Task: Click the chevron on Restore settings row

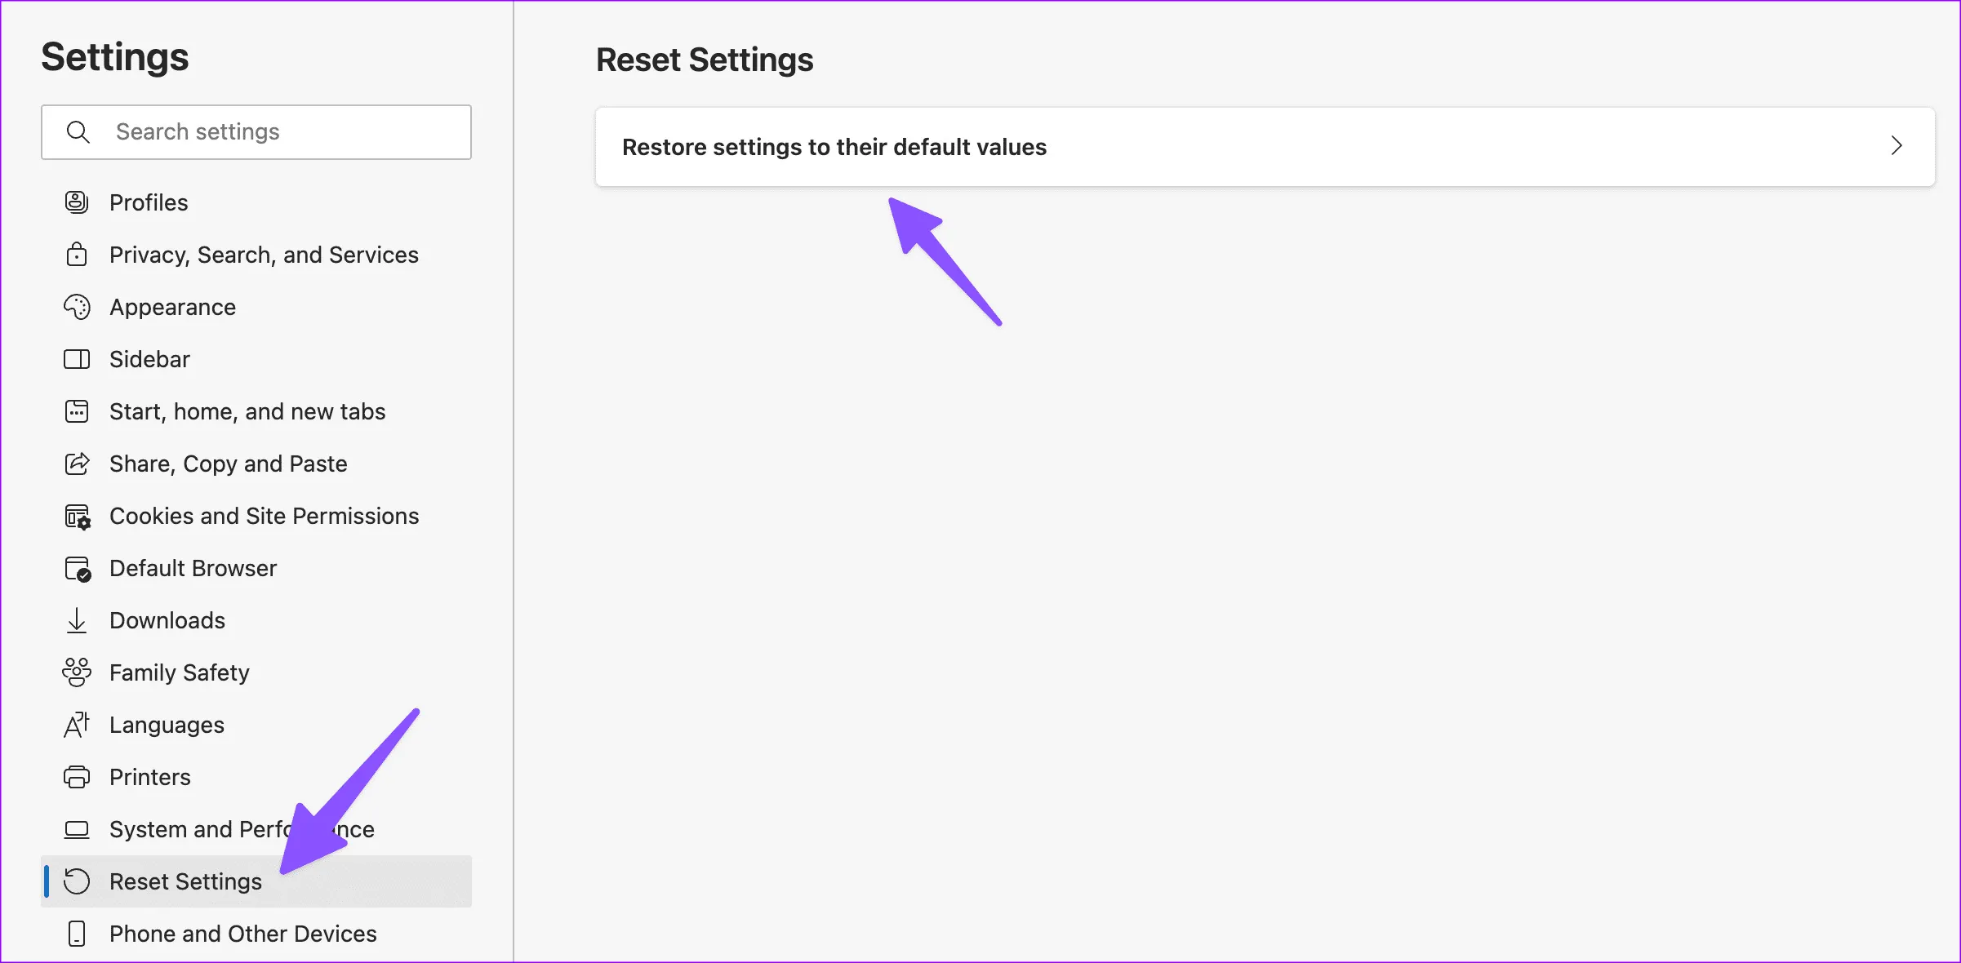Action: [x=1896, y=146]
